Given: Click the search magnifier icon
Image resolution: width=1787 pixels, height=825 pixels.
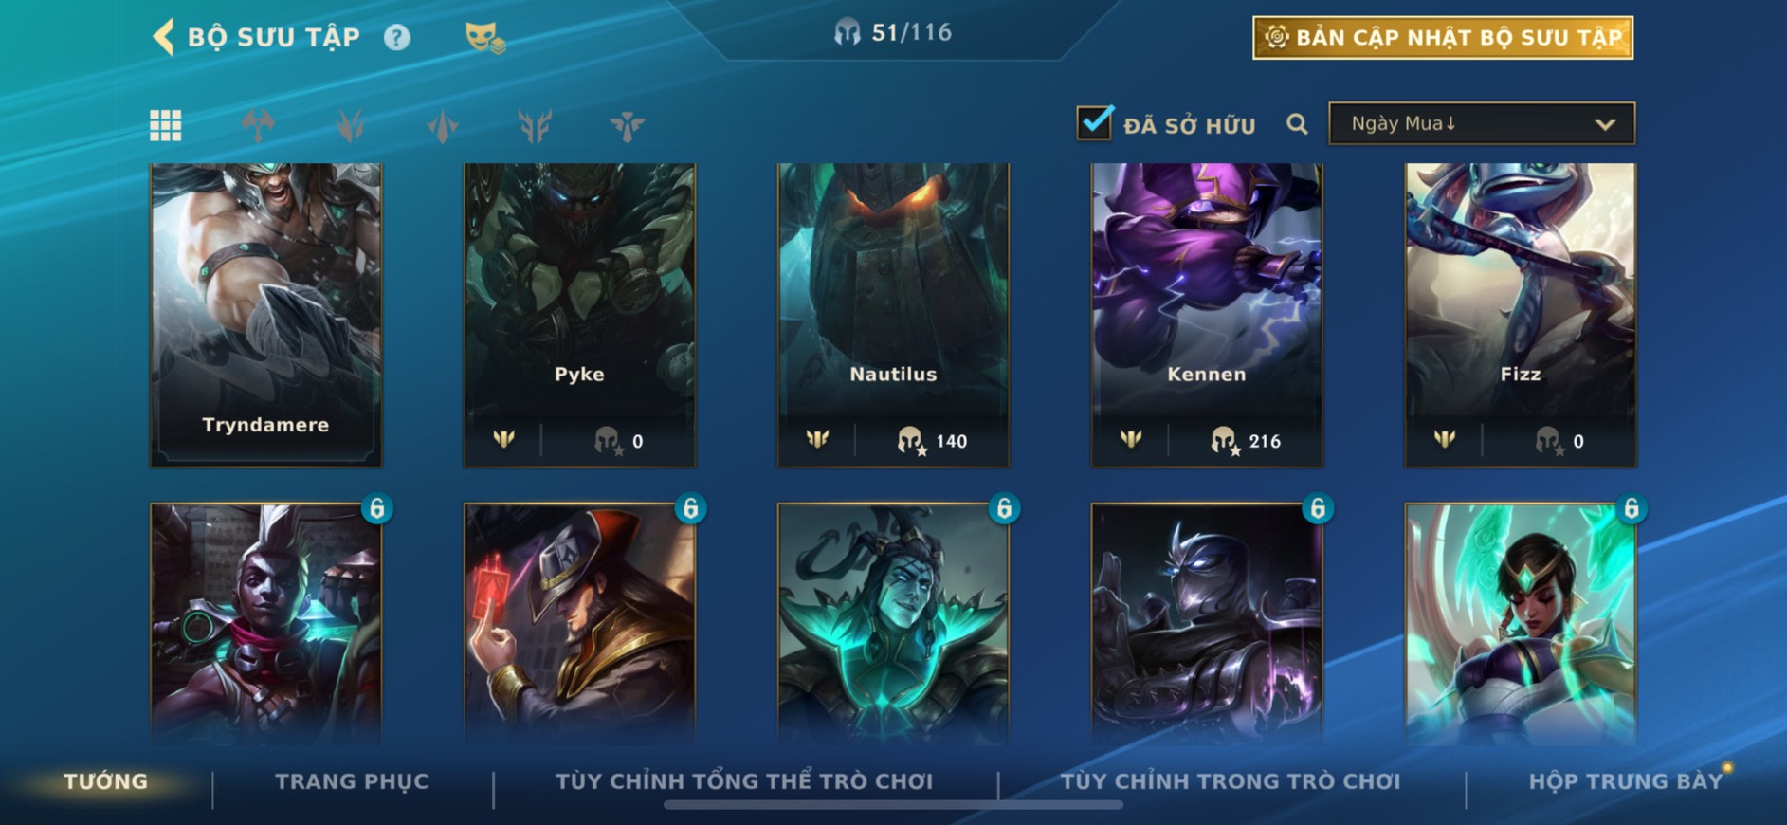Looking at the screenshot, I should pyautogui.click(x=1297, y=124).
